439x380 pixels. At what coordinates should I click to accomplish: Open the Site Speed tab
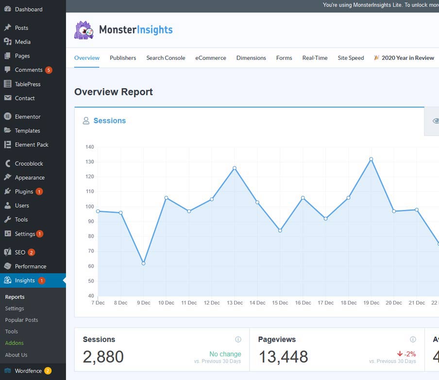tap(351, 58)
